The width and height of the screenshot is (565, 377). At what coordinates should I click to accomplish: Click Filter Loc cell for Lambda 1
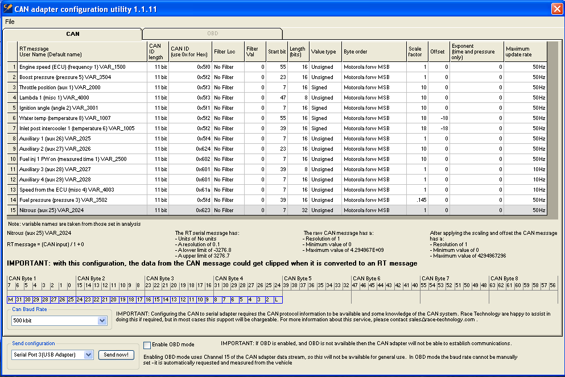tap(228, 98)
